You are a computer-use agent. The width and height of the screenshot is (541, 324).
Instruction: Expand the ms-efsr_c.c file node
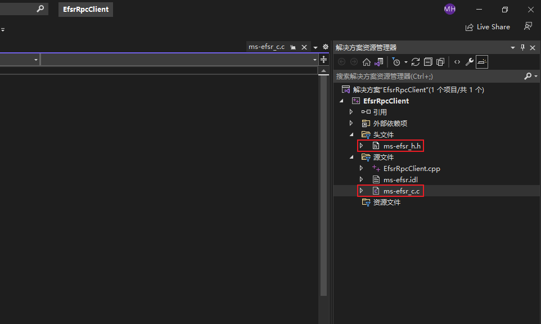tap(361, 191)
